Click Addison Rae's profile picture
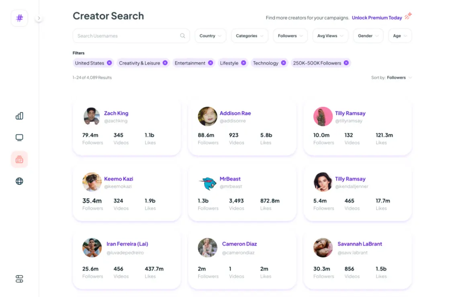This screenshot has width=458, height=297. 207,116
